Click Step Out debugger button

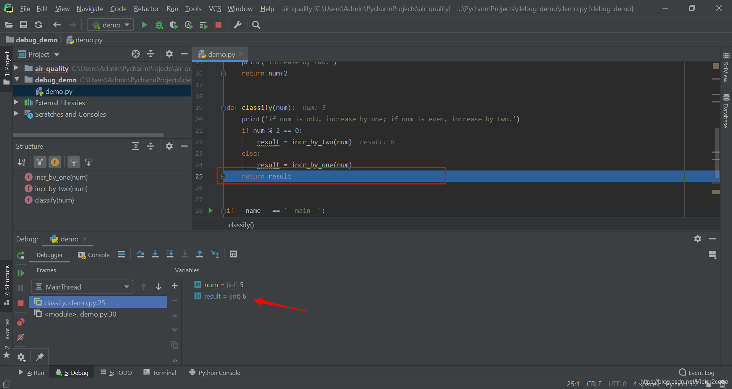coord(200,254)
